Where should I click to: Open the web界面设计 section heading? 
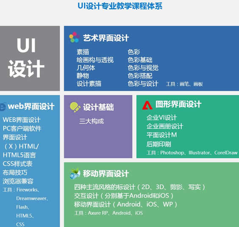click(31, 106)
